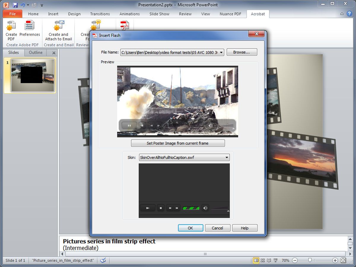The height and width of the screenshot is (267, 356).
Task: Click the Undo arrow icon
Action: pos(23,5)
